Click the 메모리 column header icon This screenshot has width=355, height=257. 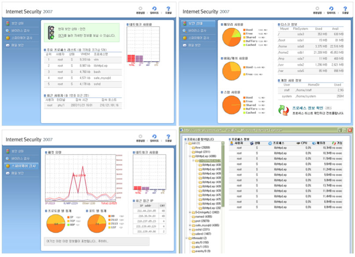(x=314, y=143)
